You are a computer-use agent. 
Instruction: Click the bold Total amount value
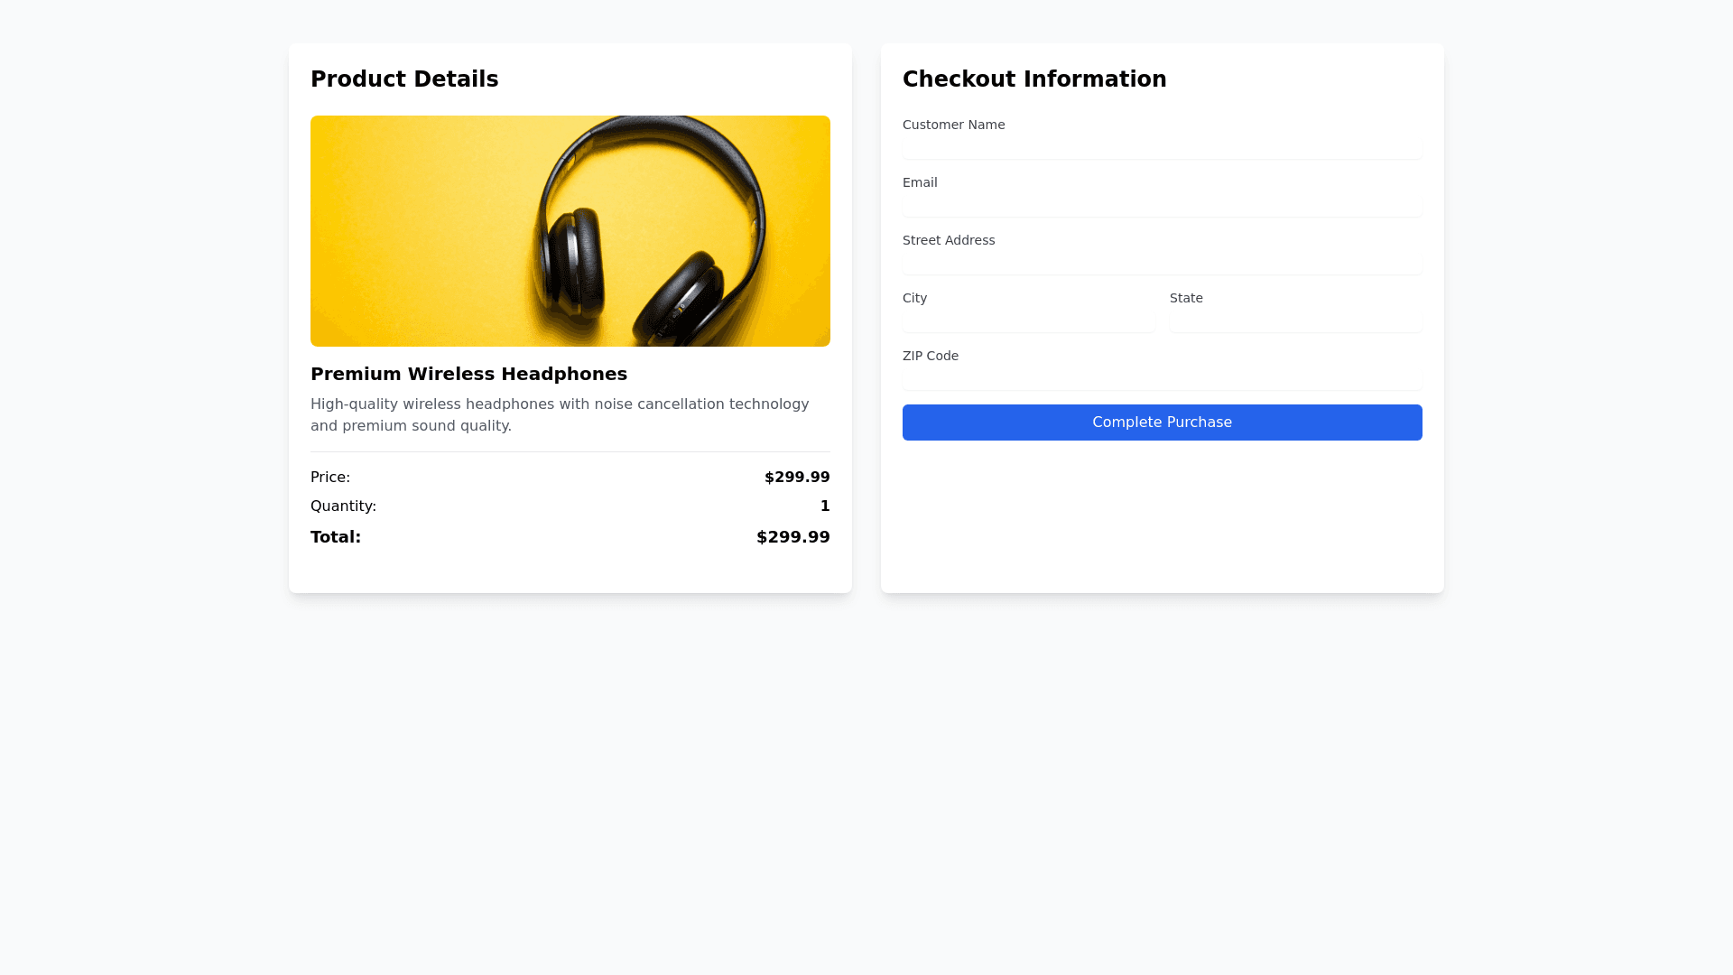point(792,537)
